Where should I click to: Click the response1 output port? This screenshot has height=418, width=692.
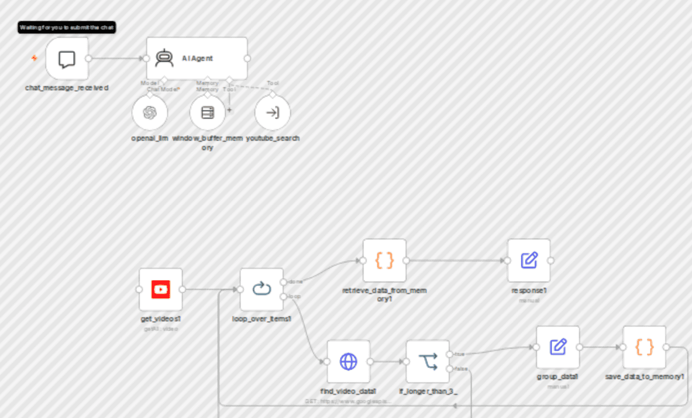(551, 260)
